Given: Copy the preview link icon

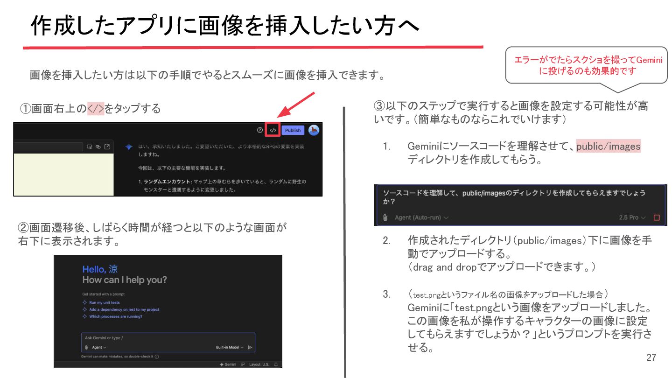Looking at the screenshot, I should tap(98, 147).
